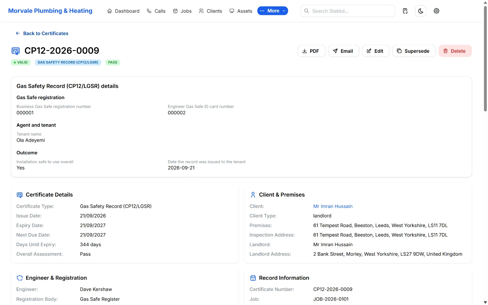
Task: Select business registration number 000001
Action: tap(25, 113)
